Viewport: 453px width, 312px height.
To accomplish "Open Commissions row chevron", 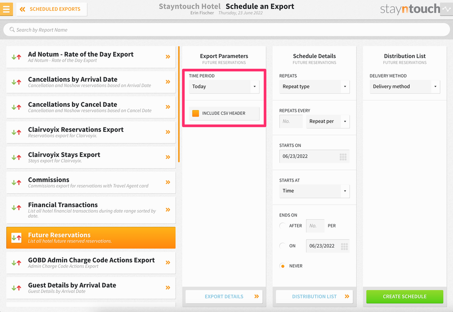I will point(168,183).
